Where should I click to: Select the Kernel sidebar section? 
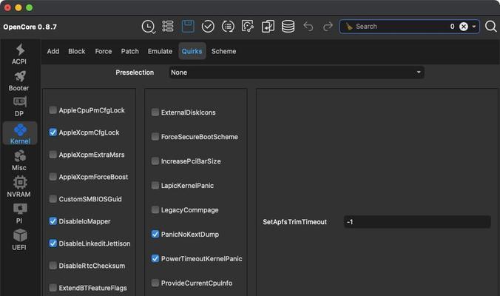click(x=20, y=133)
